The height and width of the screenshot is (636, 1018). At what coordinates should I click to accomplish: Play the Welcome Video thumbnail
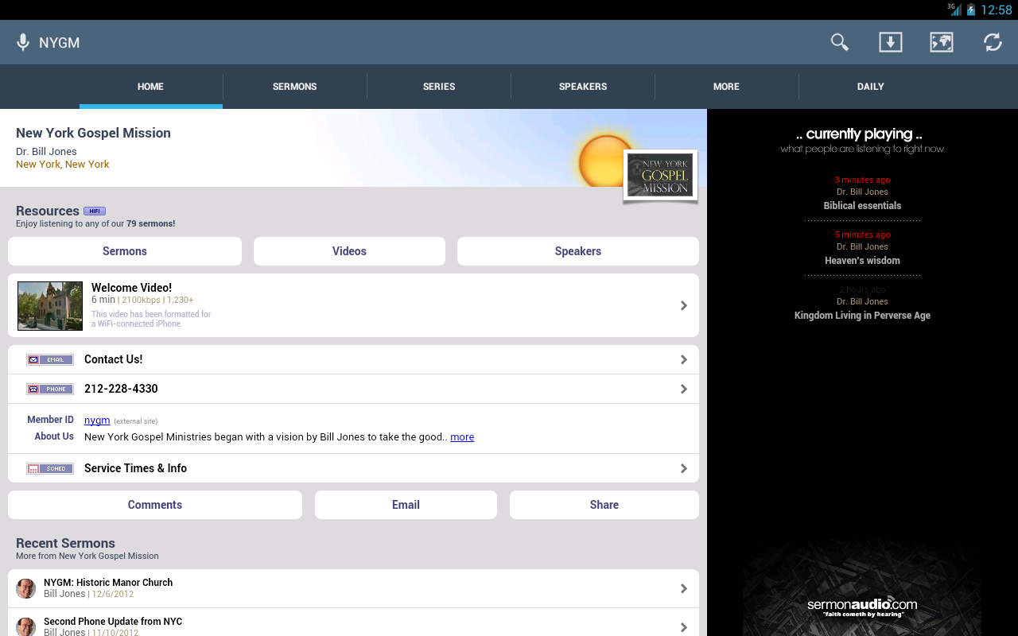coord(50,306)
